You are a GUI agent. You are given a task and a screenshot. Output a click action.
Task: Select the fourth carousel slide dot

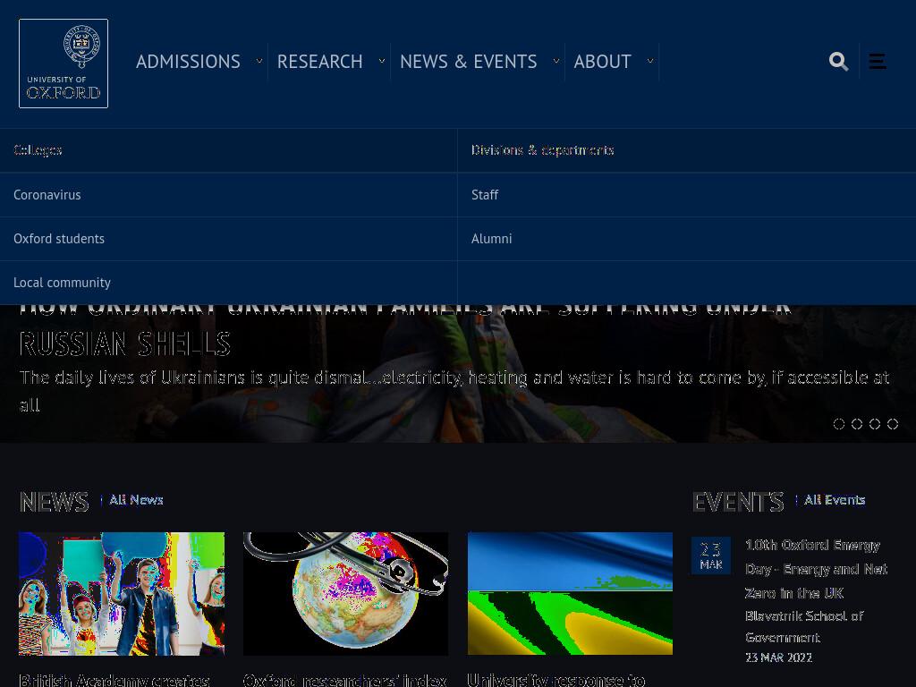[893, 424]
